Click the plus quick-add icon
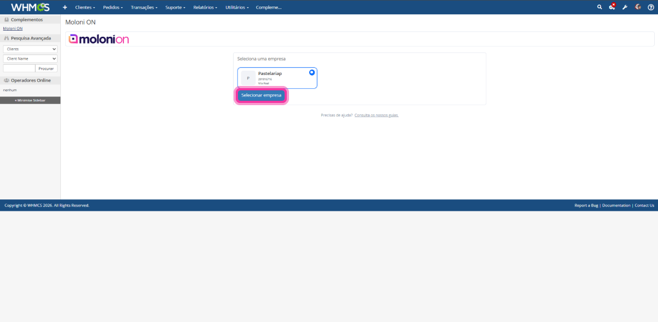The image size is (658, 322). click(x=65, y=7)
